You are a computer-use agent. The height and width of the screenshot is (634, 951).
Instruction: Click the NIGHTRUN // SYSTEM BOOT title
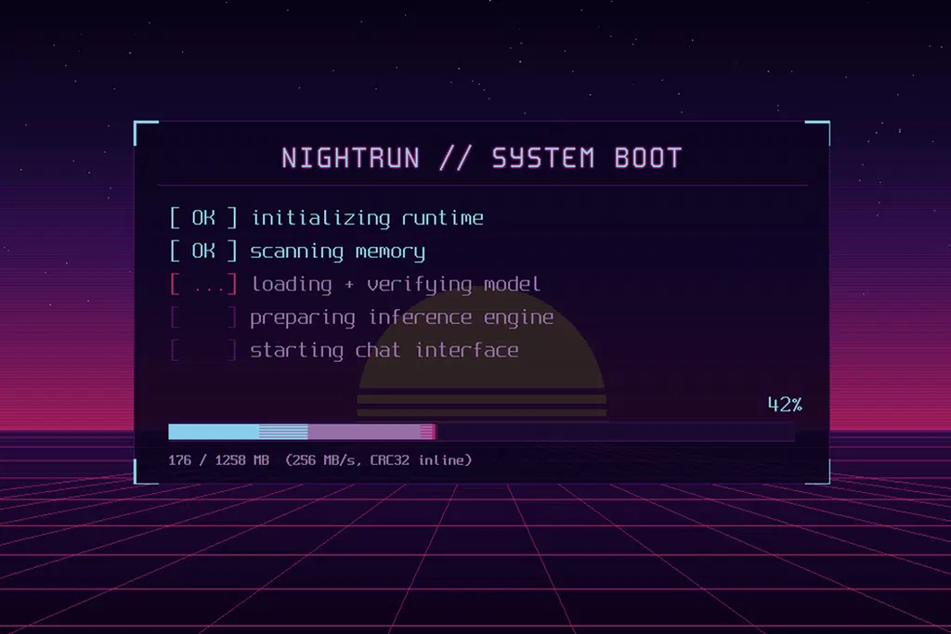click(x=482, y=158)
